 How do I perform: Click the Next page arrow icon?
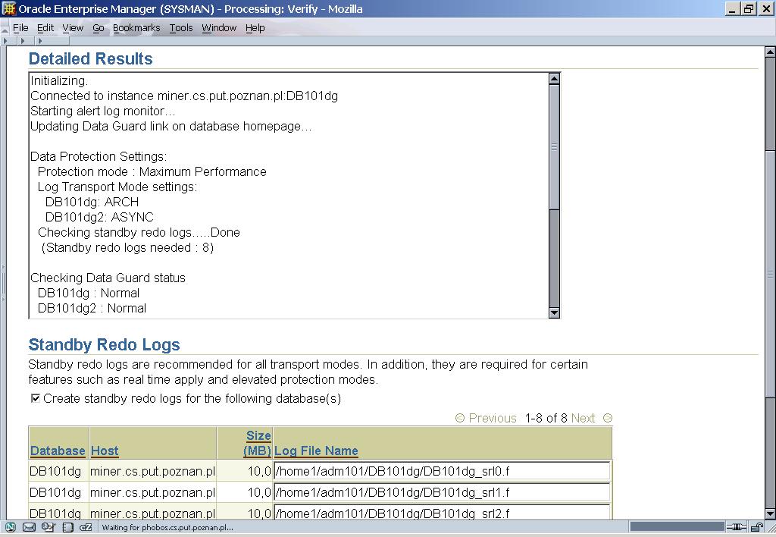(x=608, y=418)
